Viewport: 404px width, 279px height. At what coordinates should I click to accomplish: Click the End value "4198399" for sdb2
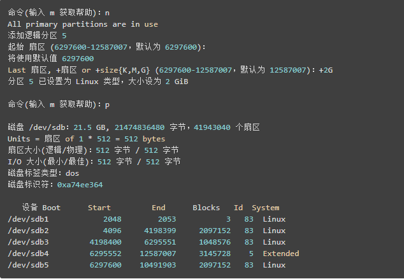click(x=160, y=231)
